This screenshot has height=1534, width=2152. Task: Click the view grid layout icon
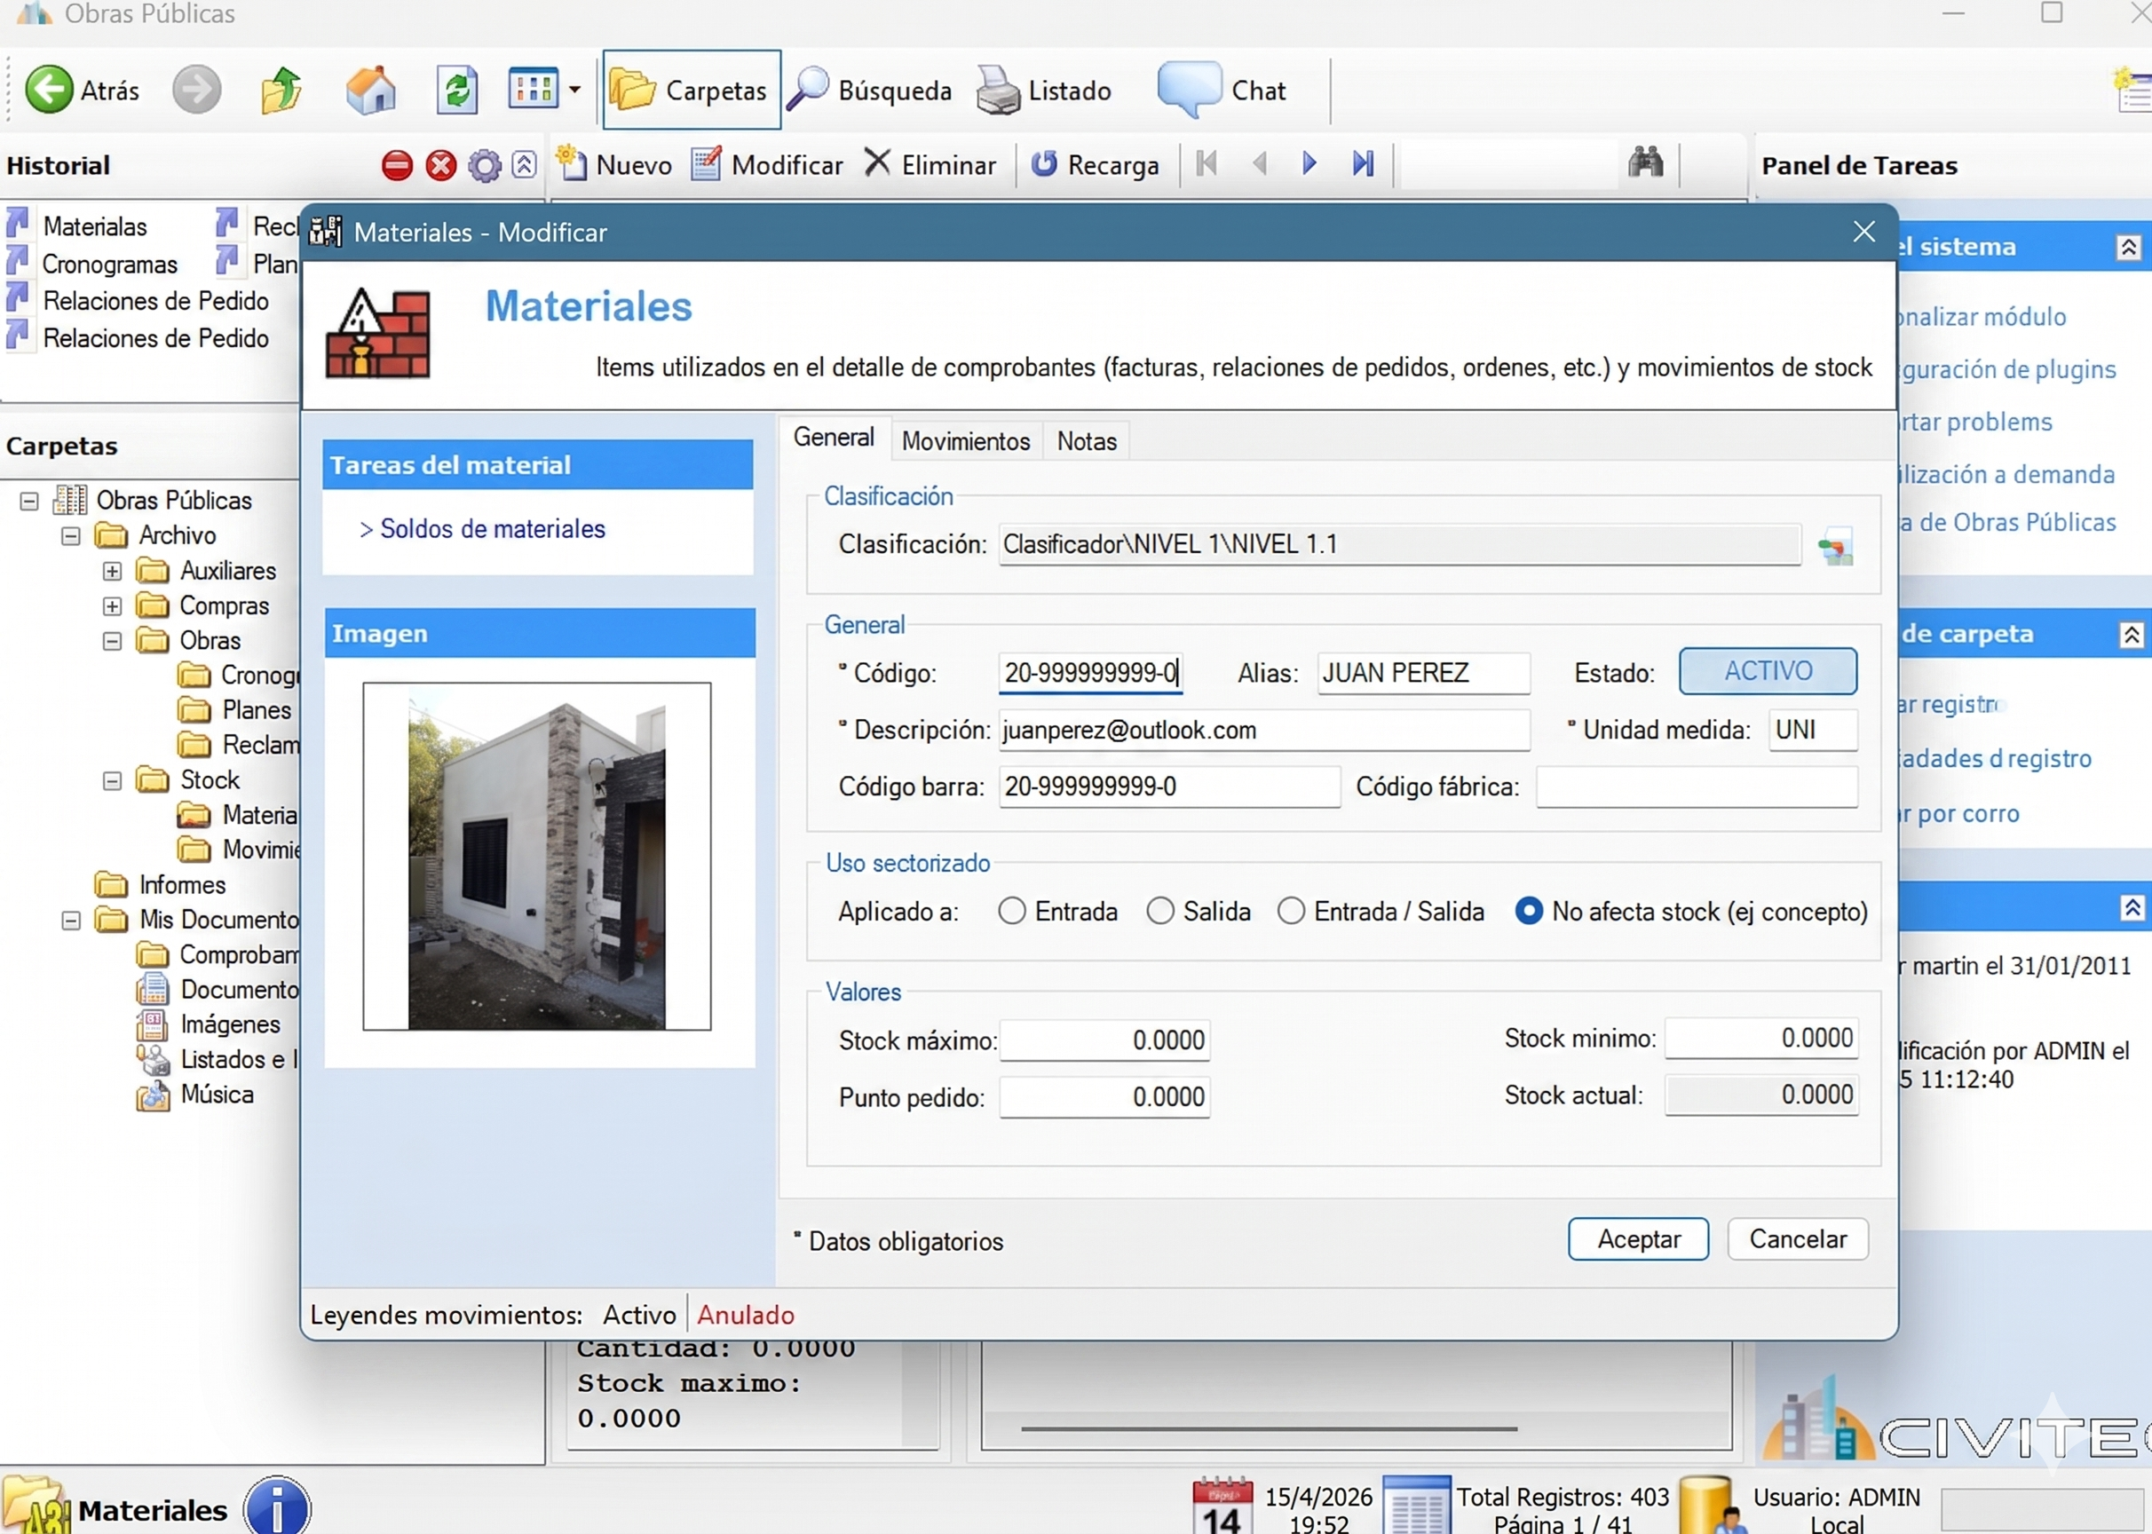533,89
